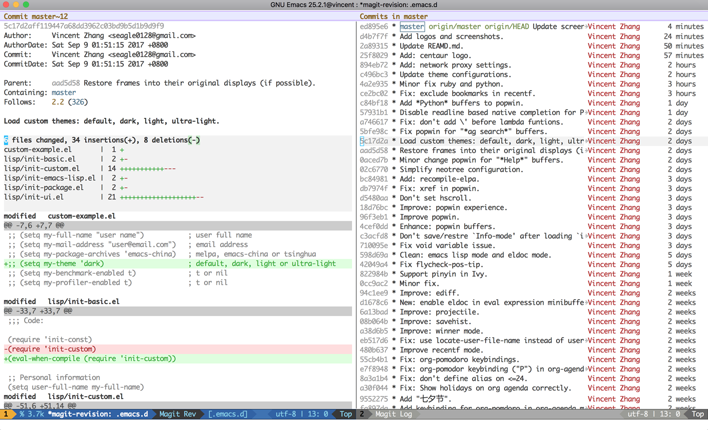This screenshot has width=708, height=430.
Task: Click the Top position indicator in right mode line
Action: pos(697,414)
